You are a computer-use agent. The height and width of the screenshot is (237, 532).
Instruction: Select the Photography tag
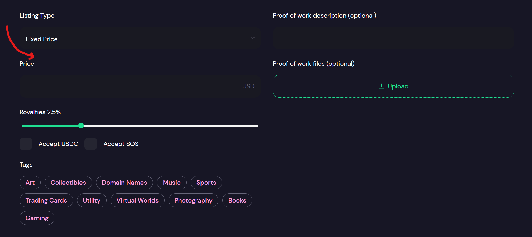[x=193, y=200]
